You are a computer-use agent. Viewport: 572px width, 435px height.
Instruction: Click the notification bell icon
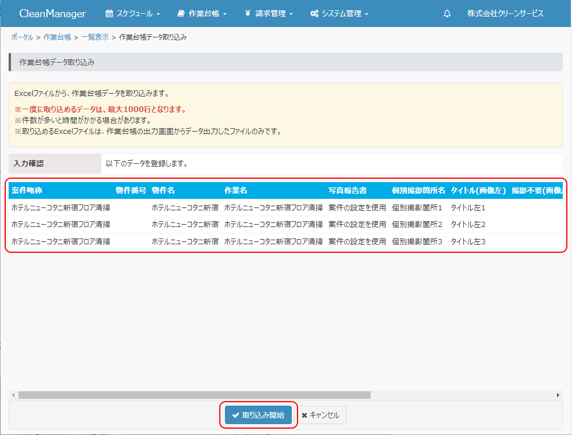click(447, 14)
